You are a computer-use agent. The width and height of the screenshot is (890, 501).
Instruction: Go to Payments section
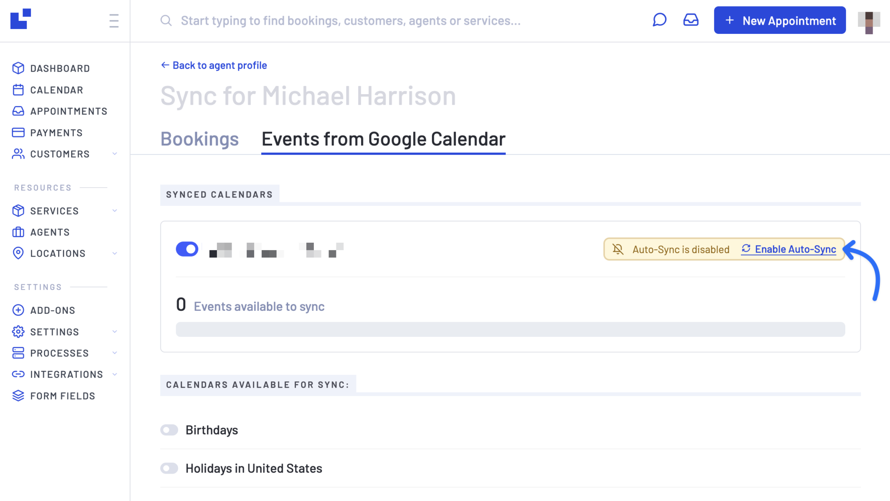[x=56, y=132]
